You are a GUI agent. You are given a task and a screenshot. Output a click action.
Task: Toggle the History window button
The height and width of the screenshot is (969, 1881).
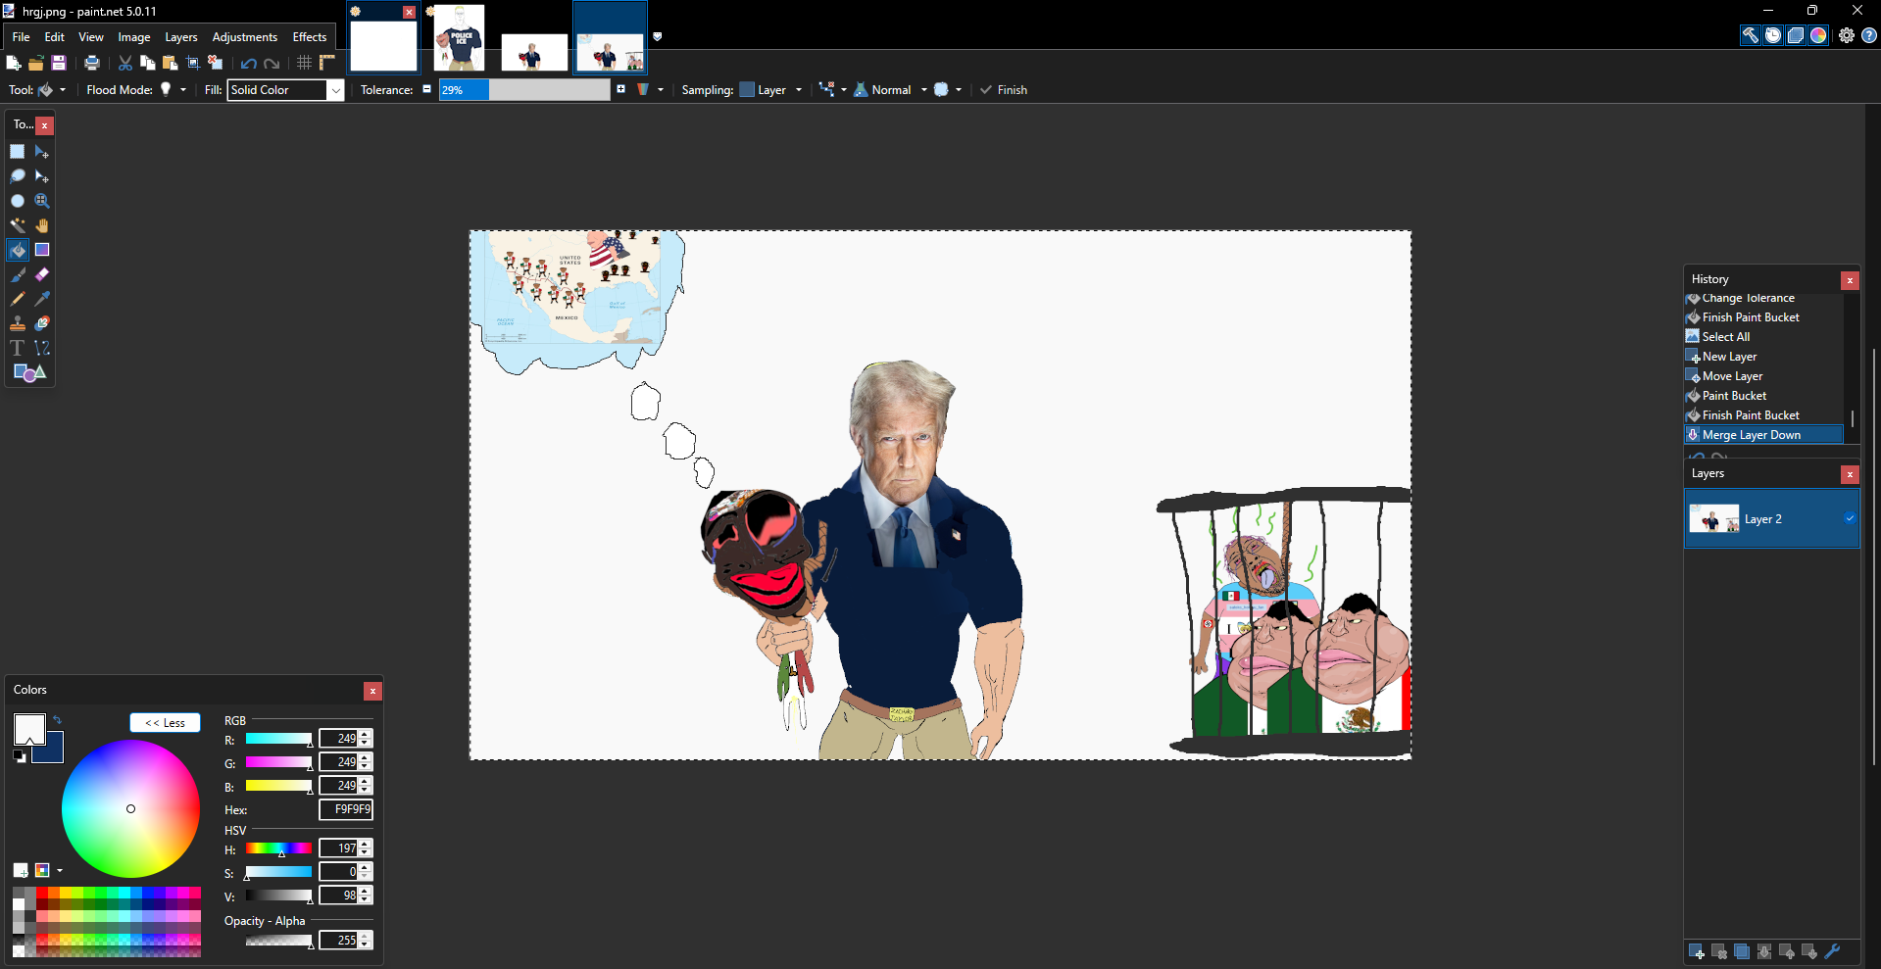pyautogui.click(x=1773, y=35)
